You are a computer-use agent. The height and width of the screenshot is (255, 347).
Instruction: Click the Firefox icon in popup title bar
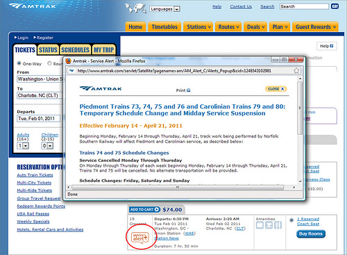tap(68, 61)
